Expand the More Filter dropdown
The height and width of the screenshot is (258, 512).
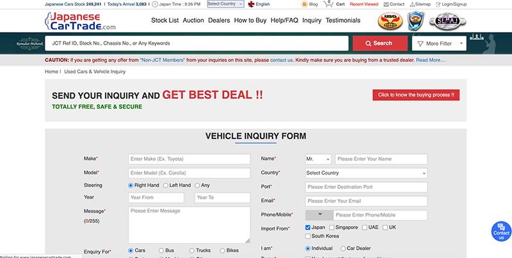click(x=439, y=43)
